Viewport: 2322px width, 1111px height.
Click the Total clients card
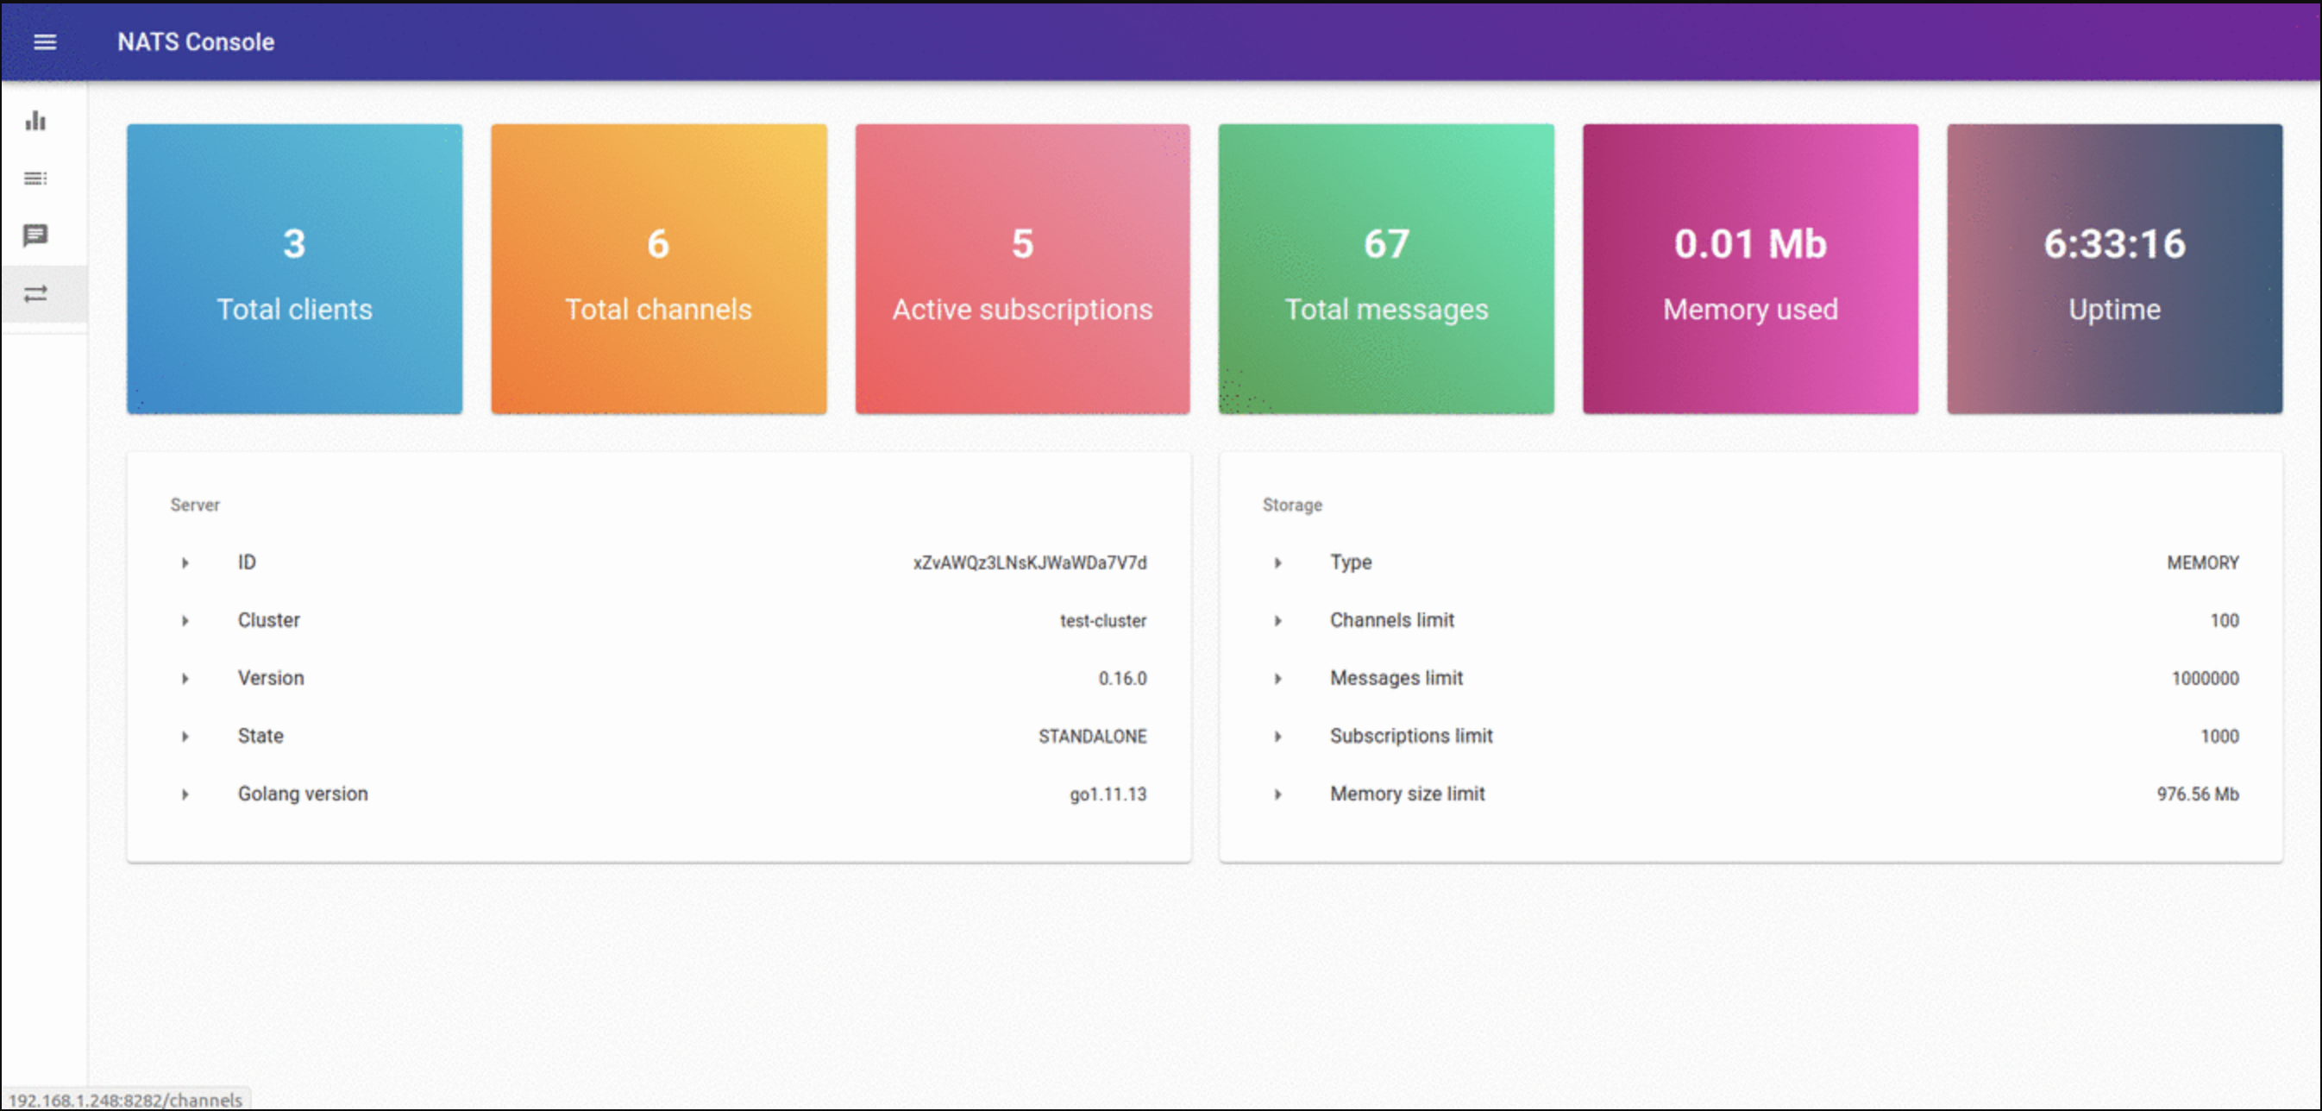click(295, 269)
